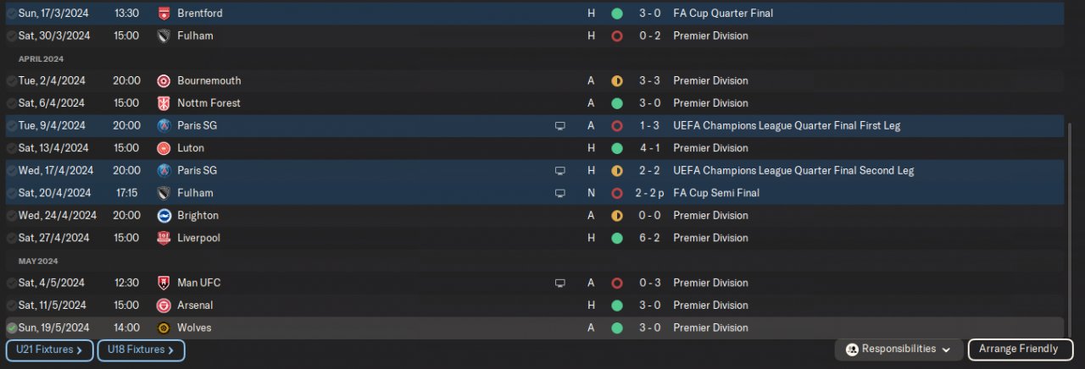Toggle the checkmark beside Sat, 11/5/2024 Arsenal fixture
The image size is (1085, 369).
tap(11, 306)
